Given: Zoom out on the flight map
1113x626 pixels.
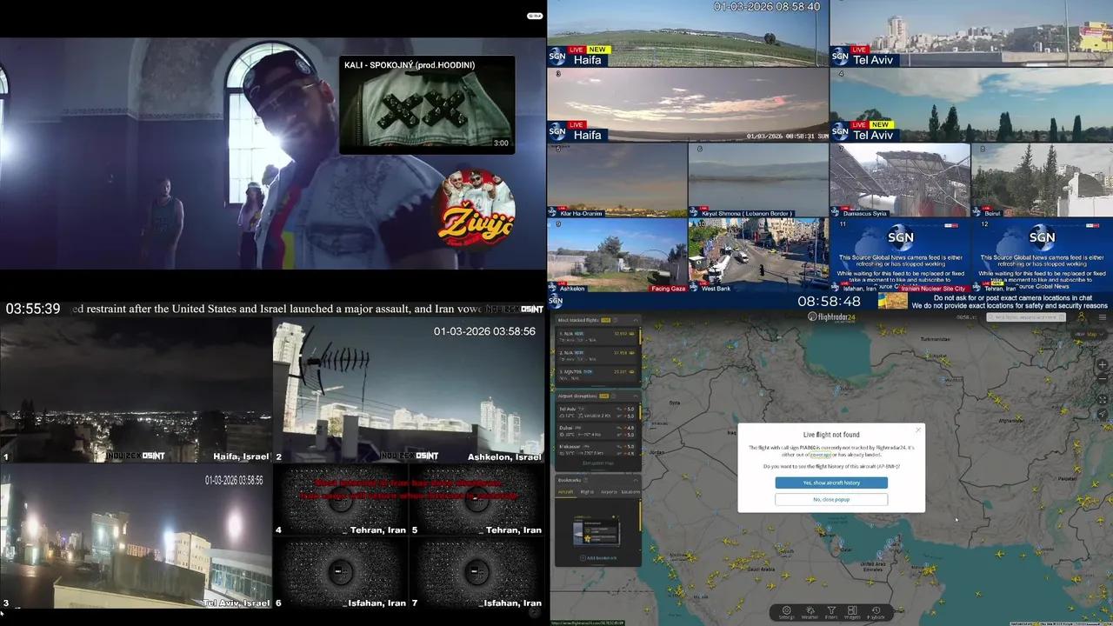Looking at the screenshot, I should (x=1103, y=378).
